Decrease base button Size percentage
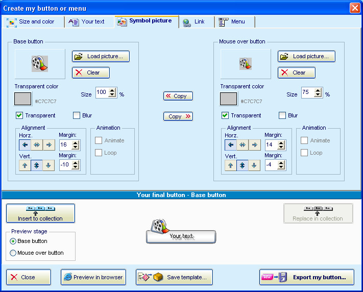363x292 pixels. (112, 95)
